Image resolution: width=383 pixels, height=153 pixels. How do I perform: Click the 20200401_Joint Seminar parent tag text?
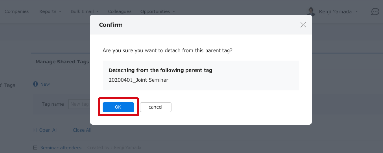point(139,80)
